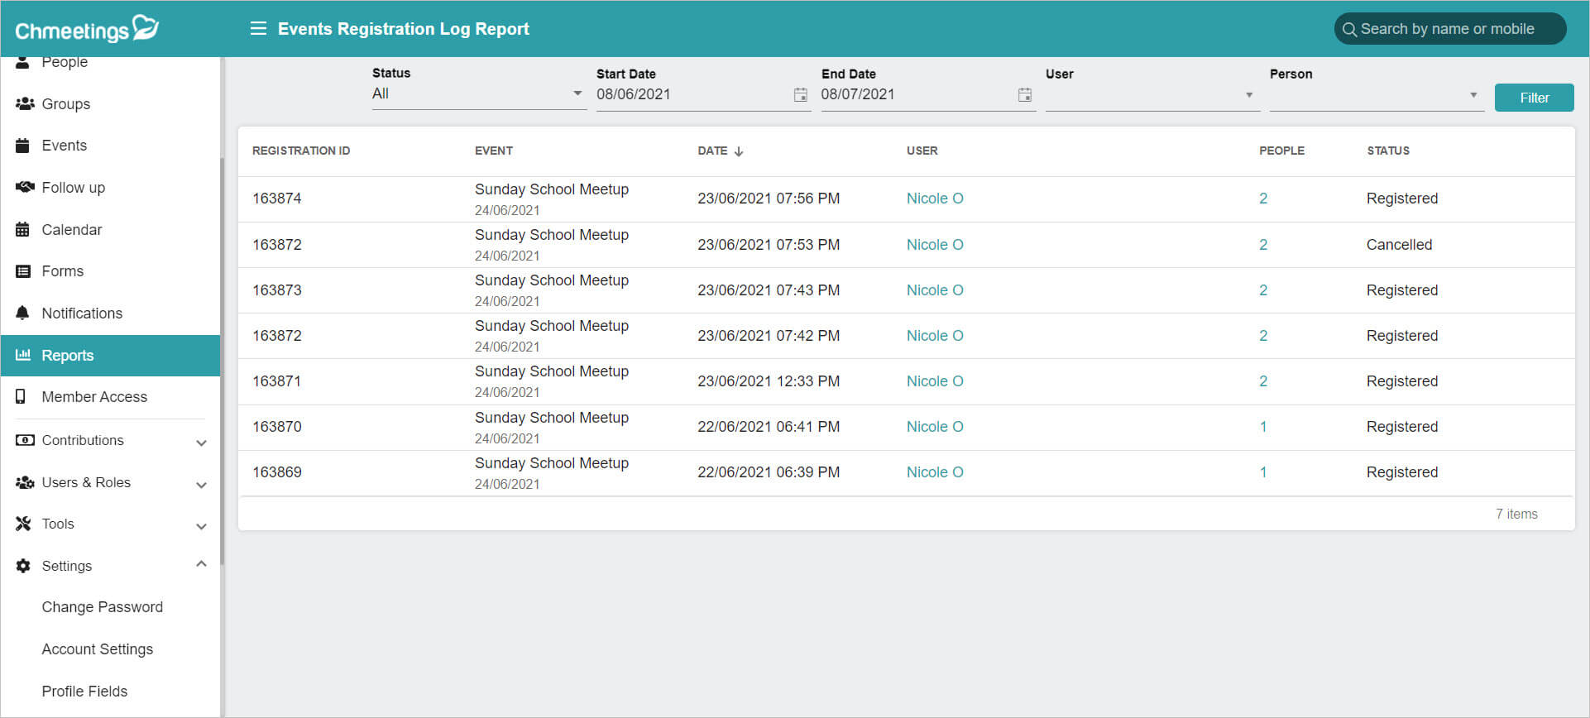Click the Event column header
1590x718 pixels.
pos(494,151)
